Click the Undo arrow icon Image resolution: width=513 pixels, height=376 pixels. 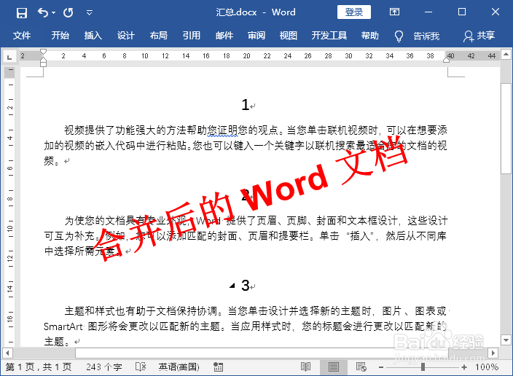(43, 12)
